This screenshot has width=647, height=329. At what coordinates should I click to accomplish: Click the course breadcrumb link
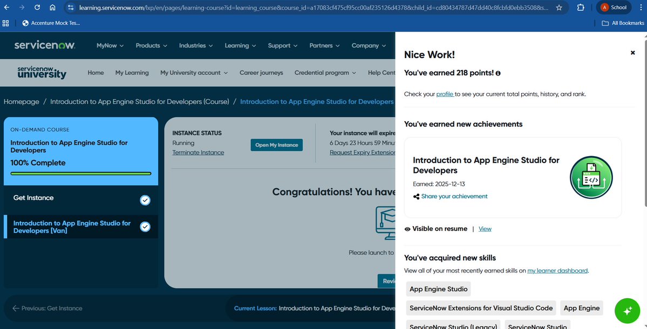(x=139, y=101)
